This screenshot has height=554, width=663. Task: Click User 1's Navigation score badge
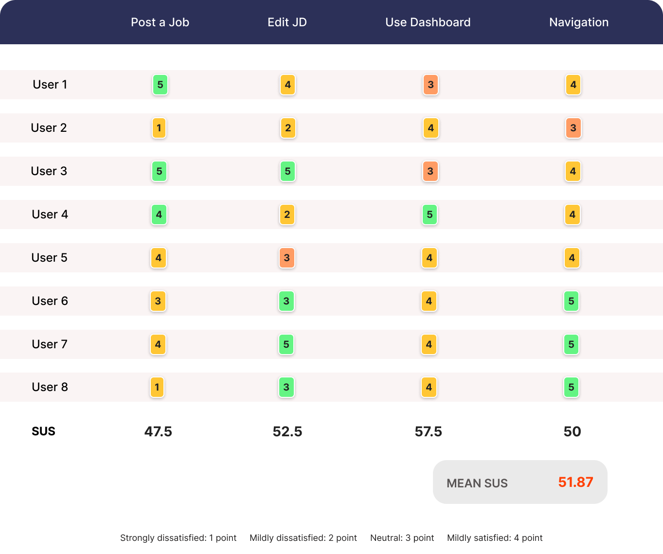(573, 85)
